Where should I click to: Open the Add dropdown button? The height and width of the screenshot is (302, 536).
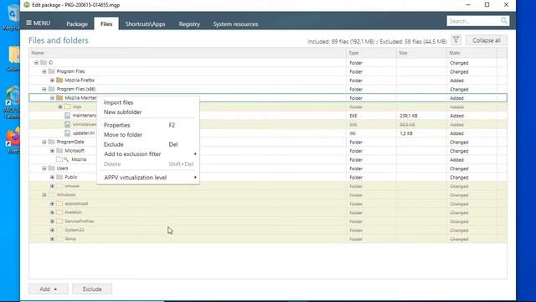coord(49,289)
